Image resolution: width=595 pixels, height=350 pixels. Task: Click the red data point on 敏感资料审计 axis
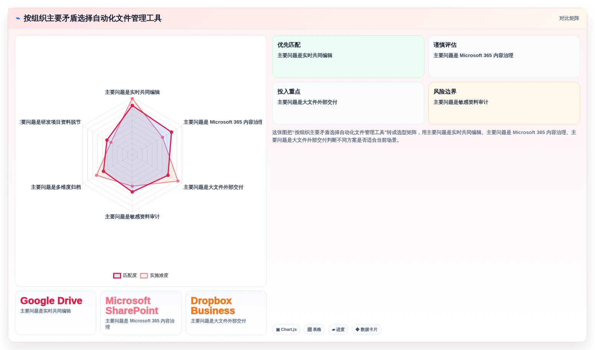coord(132,192)
